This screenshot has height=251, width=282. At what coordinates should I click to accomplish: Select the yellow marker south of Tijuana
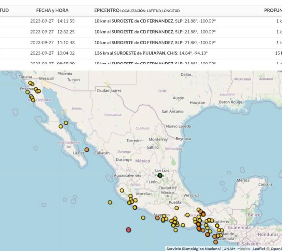(30, 83)
